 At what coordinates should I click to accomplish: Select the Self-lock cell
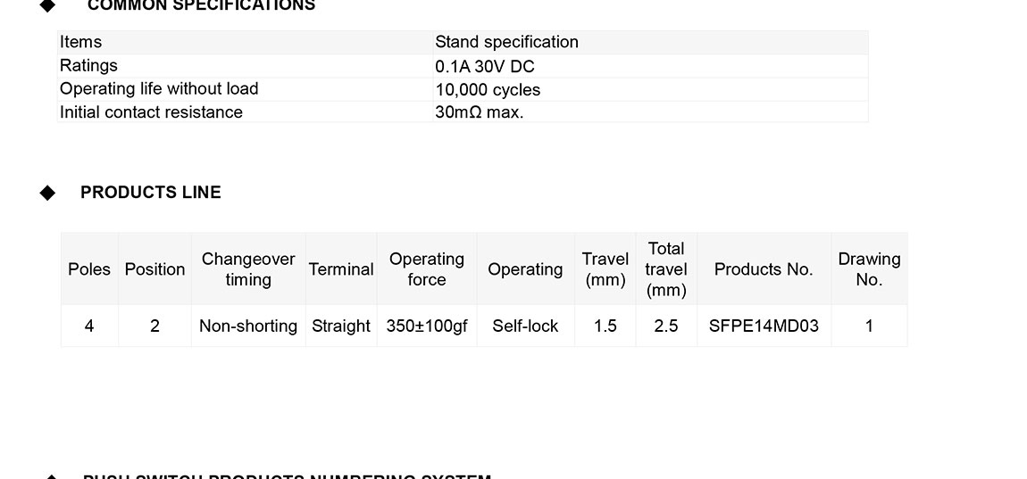coord(525,326)
